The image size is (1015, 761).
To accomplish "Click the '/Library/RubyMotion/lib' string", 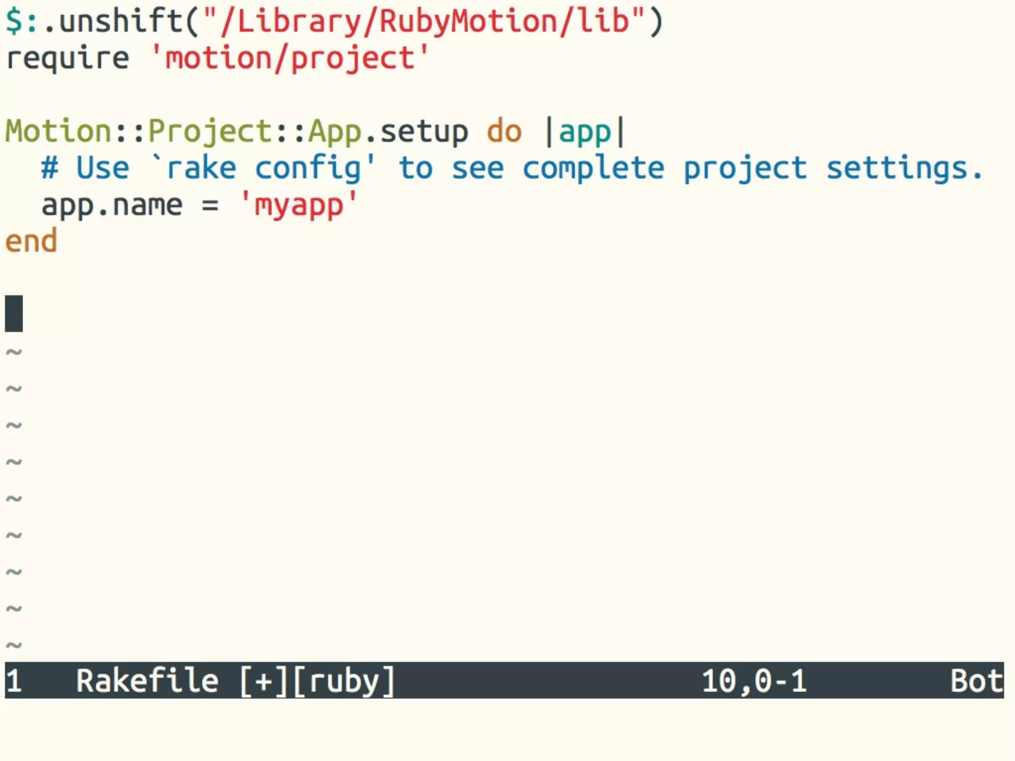I will (424, 21).
